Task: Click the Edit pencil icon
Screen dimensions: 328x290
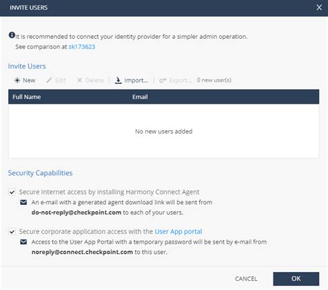Action: coord(49,80)
